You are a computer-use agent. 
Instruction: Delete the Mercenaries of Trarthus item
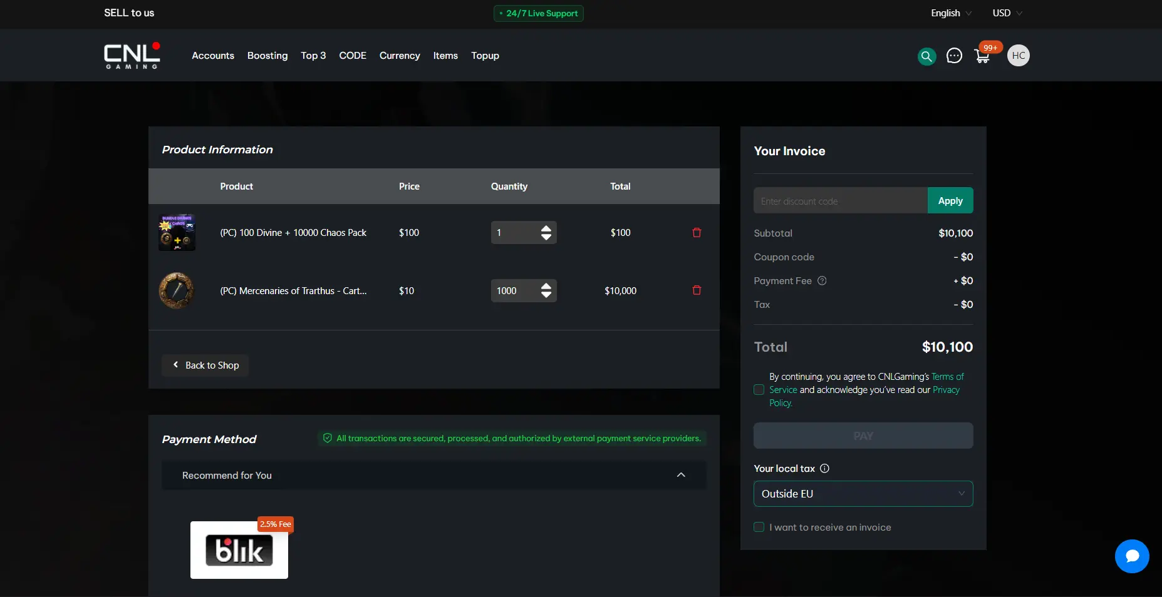tap(697, 290)
